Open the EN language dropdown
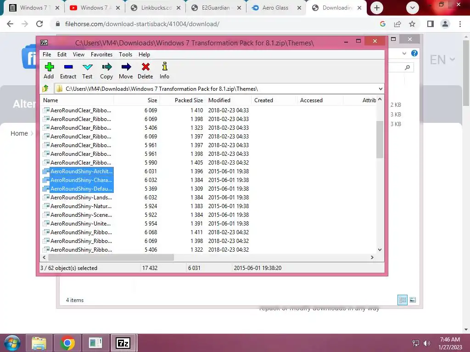The height and width of the screenshot is (352, 470). pos(442,60)
